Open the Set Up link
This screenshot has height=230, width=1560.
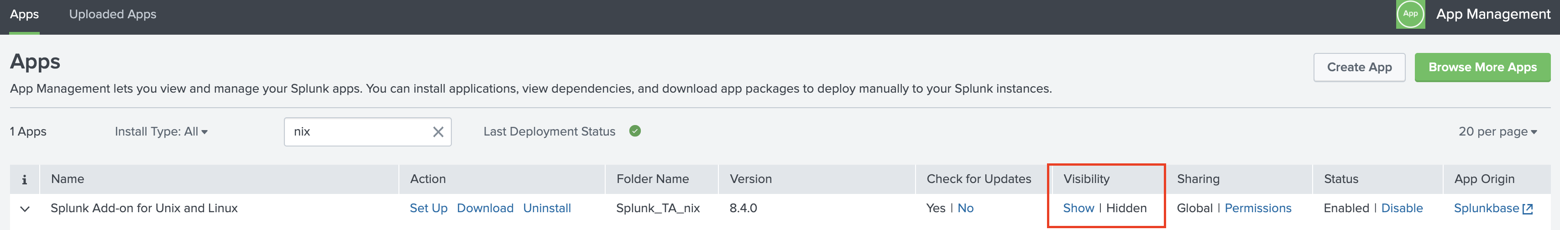[428, 208]
